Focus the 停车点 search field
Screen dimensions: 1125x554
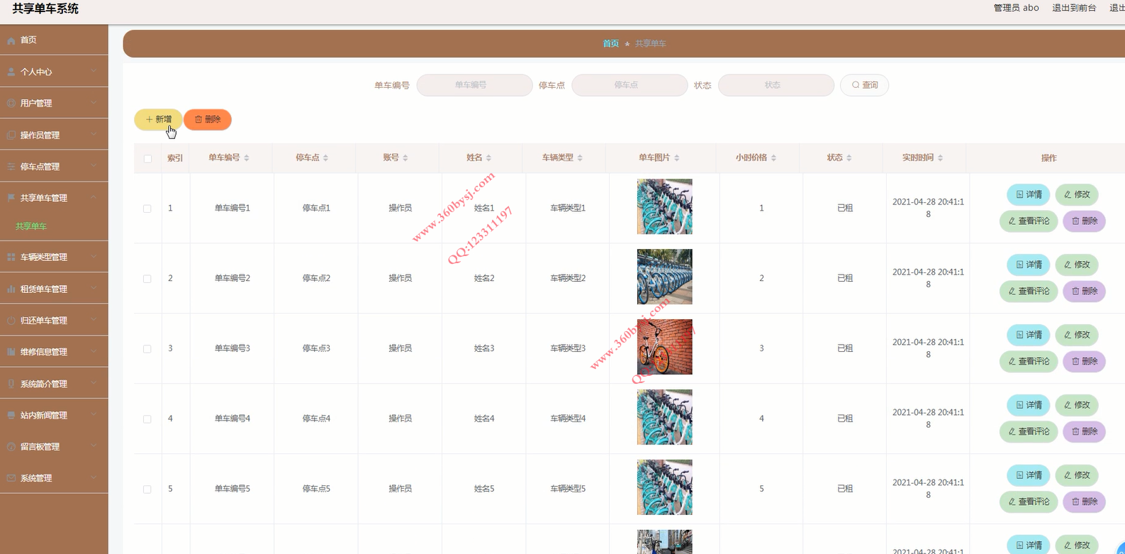point(629,85)
